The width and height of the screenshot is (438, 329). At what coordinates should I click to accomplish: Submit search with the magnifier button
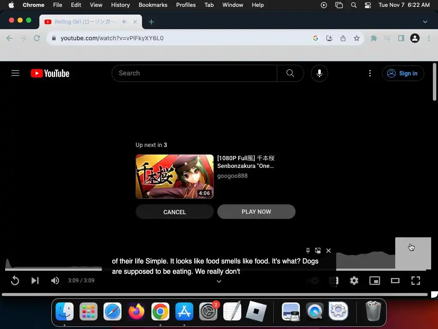pos(290,73)
